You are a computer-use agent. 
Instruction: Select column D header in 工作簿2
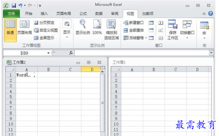(x=91, y=70)
